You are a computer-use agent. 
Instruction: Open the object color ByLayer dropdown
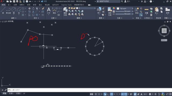[125, 9]
